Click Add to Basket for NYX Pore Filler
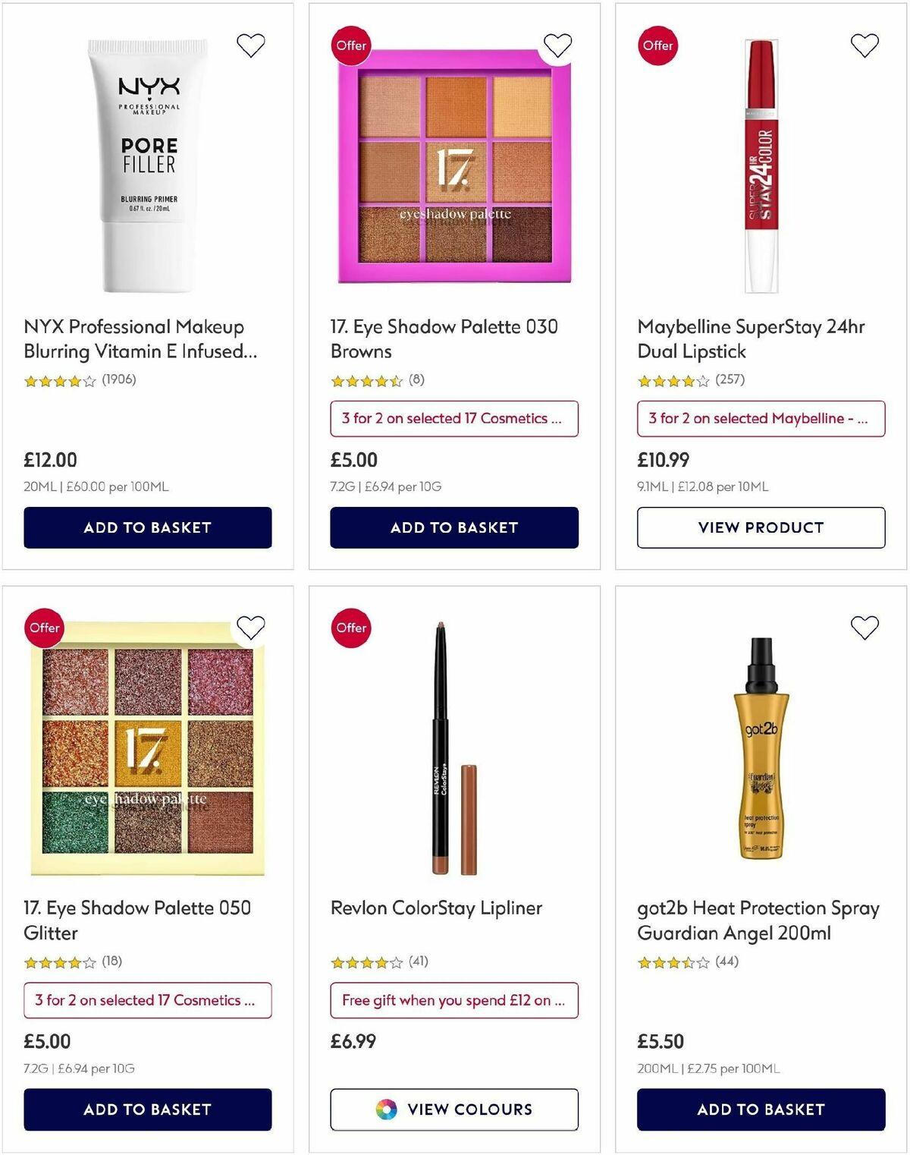This screenshot has width=910, height=1155. tap(147, 527)
